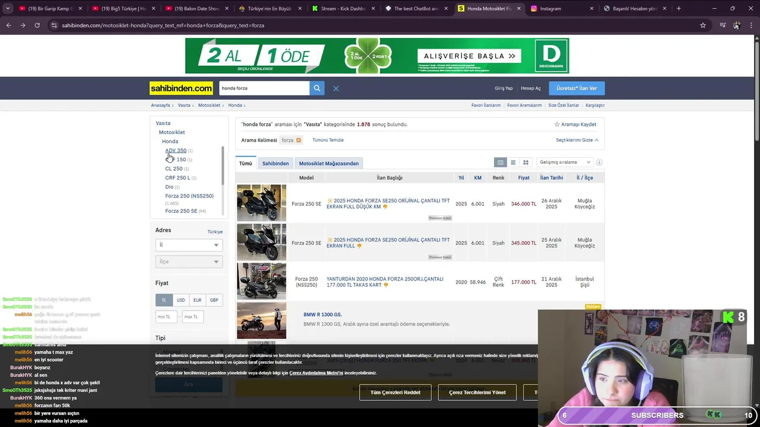
Task: Select the Tümü results tab
Action: pyautogui.click(x=246, y=163)
